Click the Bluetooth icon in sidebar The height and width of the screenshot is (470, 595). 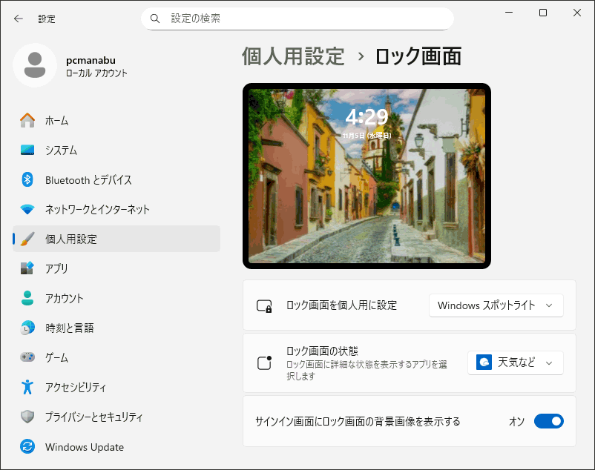coord(27,179)
